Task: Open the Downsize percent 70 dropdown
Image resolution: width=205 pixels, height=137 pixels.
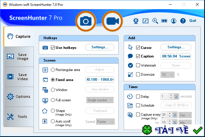Action: point(168,75)
